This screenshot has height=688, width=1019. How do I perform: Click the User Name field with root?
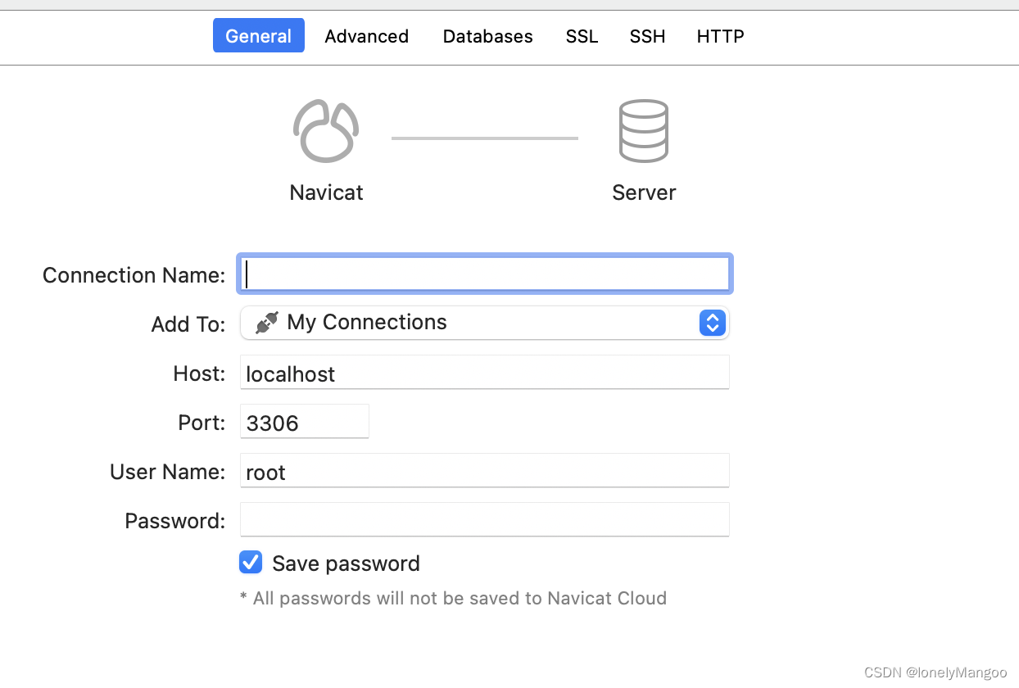coord(484,471)
